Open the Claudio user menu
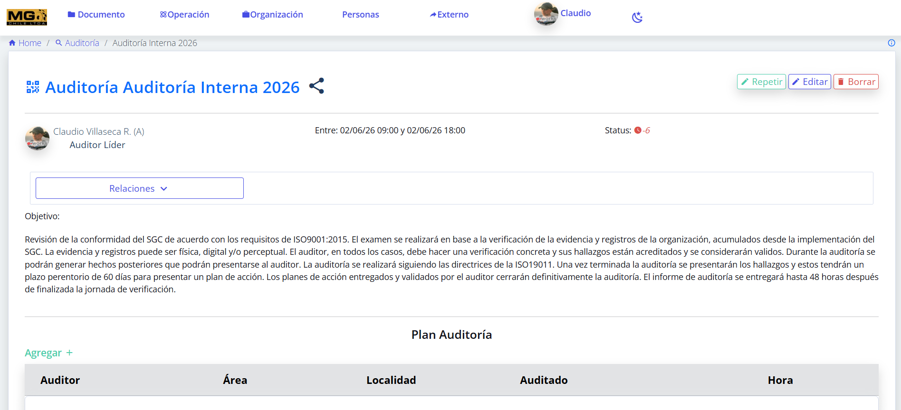Screen dimensions: 901x410 tap(575, 13)
